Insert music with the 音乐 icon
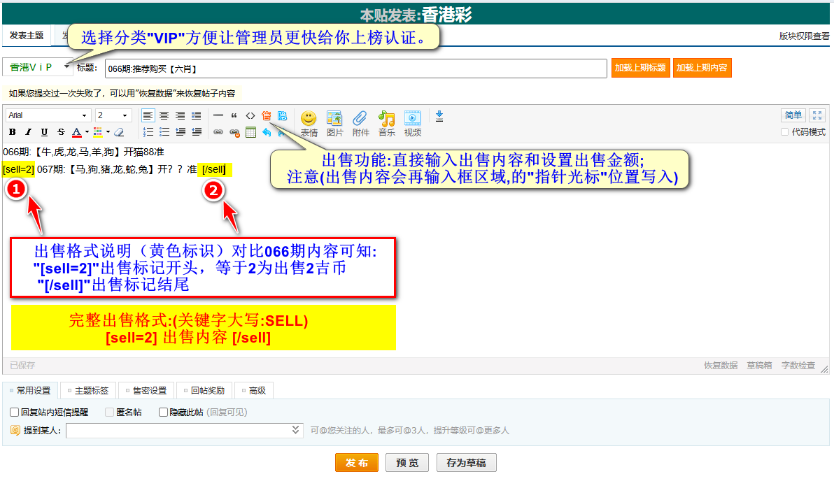834x495 pixels. tap(386, 122)
